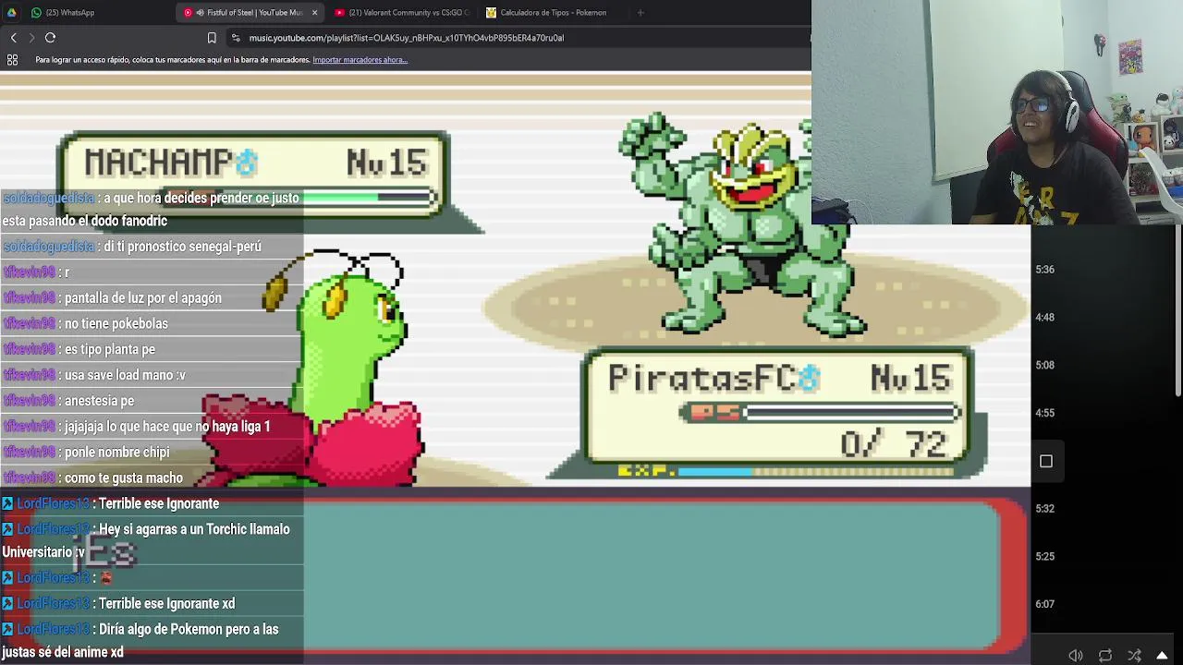Go back to the previous page
Viewport: 1183px width, 665px height.
13,37
